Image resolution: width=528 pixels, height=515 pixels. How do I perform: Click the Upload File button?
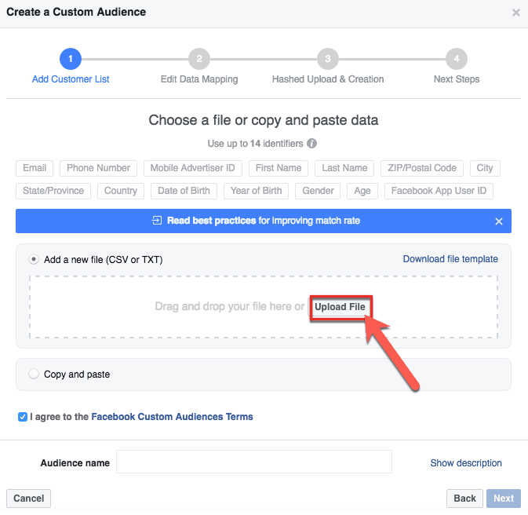click(x=340, y=307)
